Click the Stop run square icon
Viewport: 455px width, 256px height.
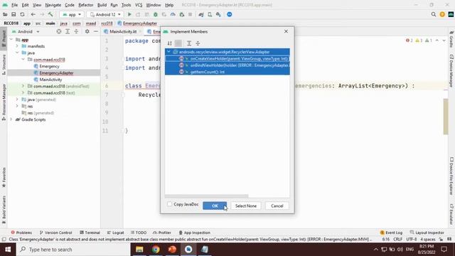190,14
